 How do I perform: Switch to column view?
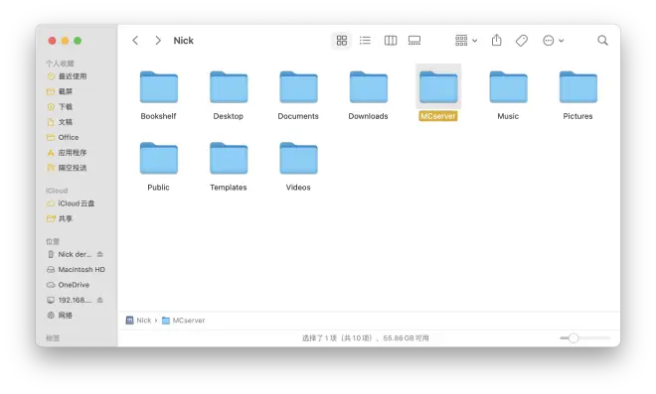391,41
